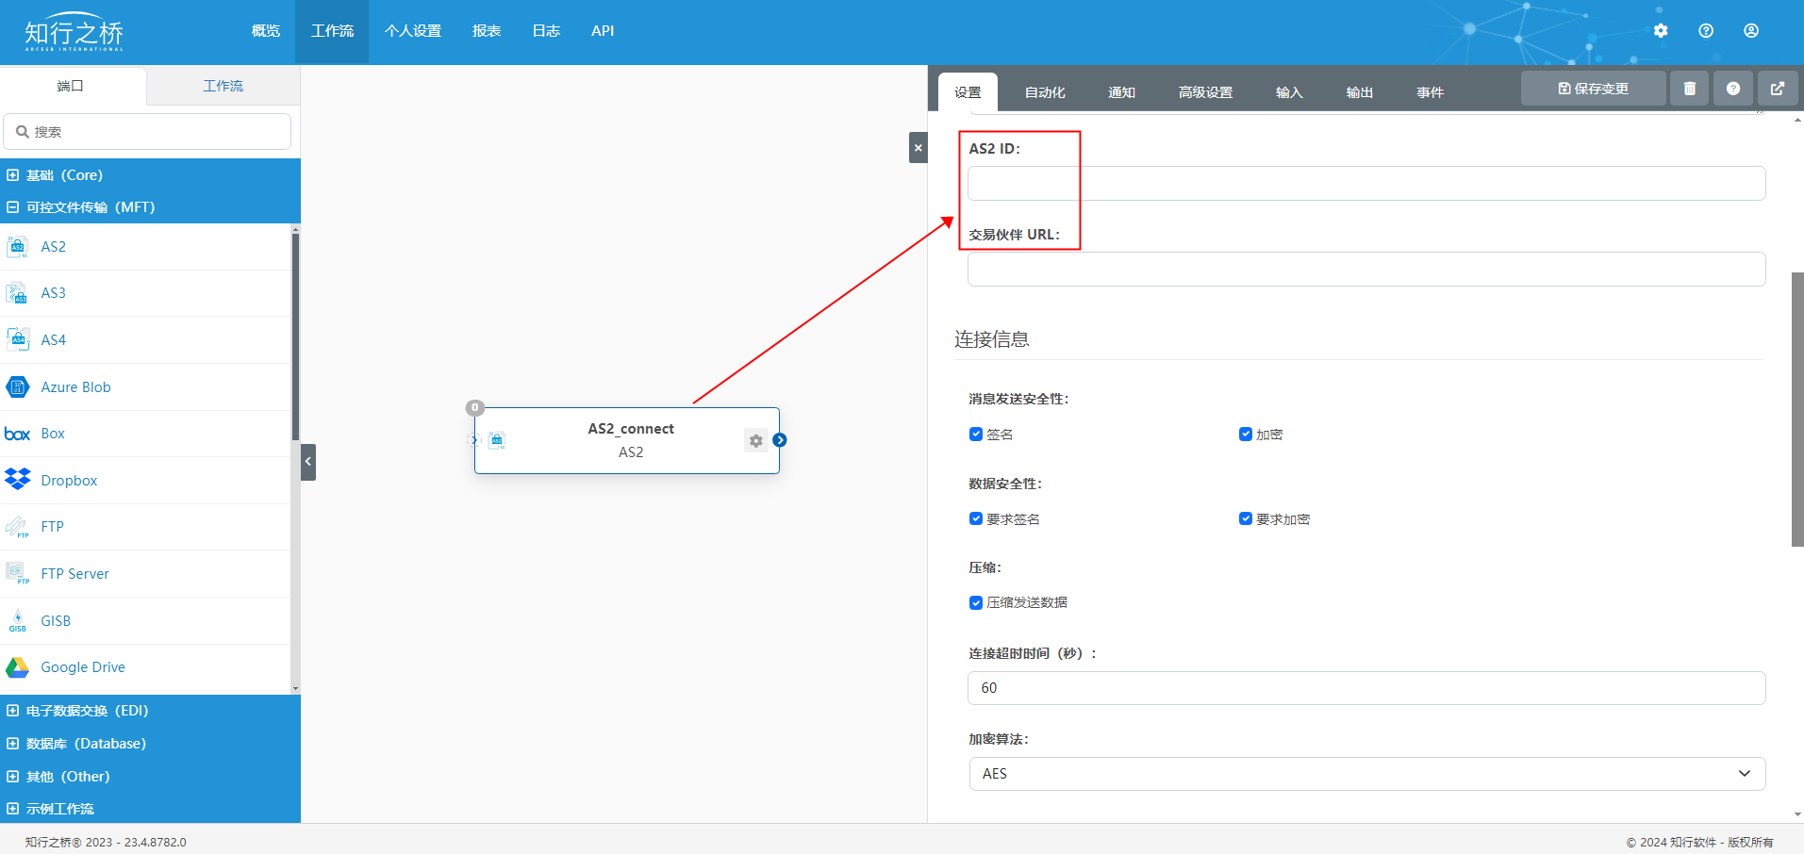
Task: Click the settings panel vertical scrollbar
Action: (x=1797, y=409)
